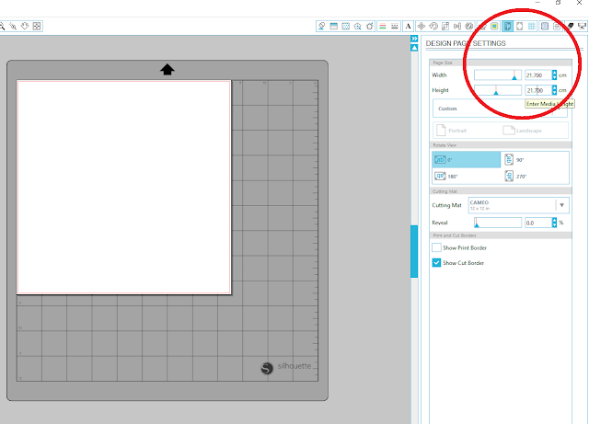
Task: Open the Fill Gradient panel
Action: (x=333, y=26)
